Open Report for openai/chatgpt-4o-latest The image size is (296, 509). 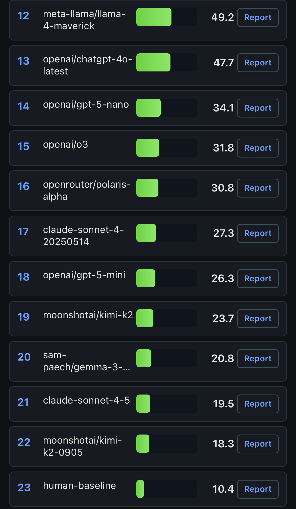point(258,63)
